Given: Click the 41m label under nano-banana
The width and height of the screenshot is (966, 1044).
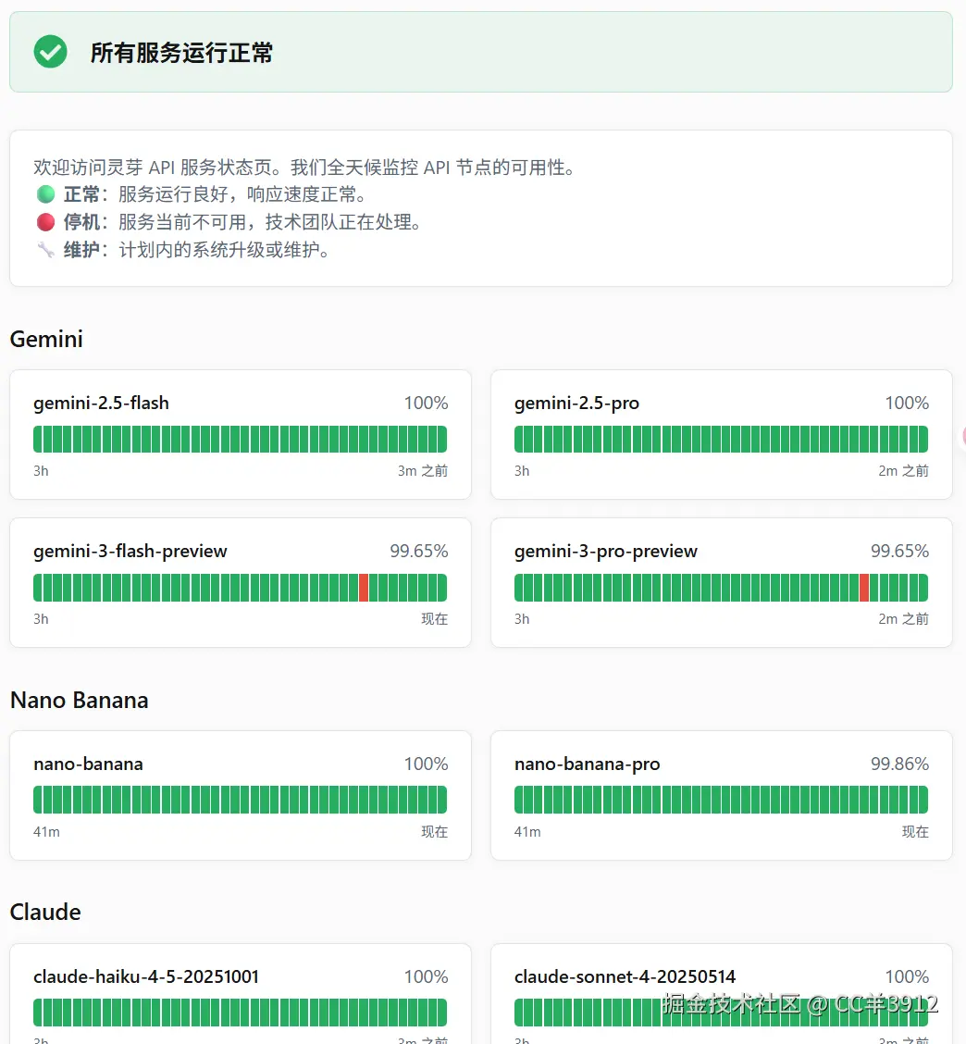Looking at the screenshot, I should coord(46,832).
